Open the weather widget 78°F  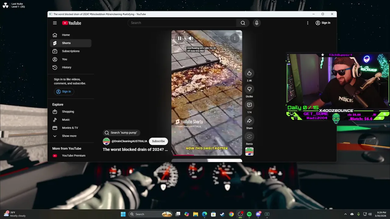pyautogui.click(x=14, y=214)
